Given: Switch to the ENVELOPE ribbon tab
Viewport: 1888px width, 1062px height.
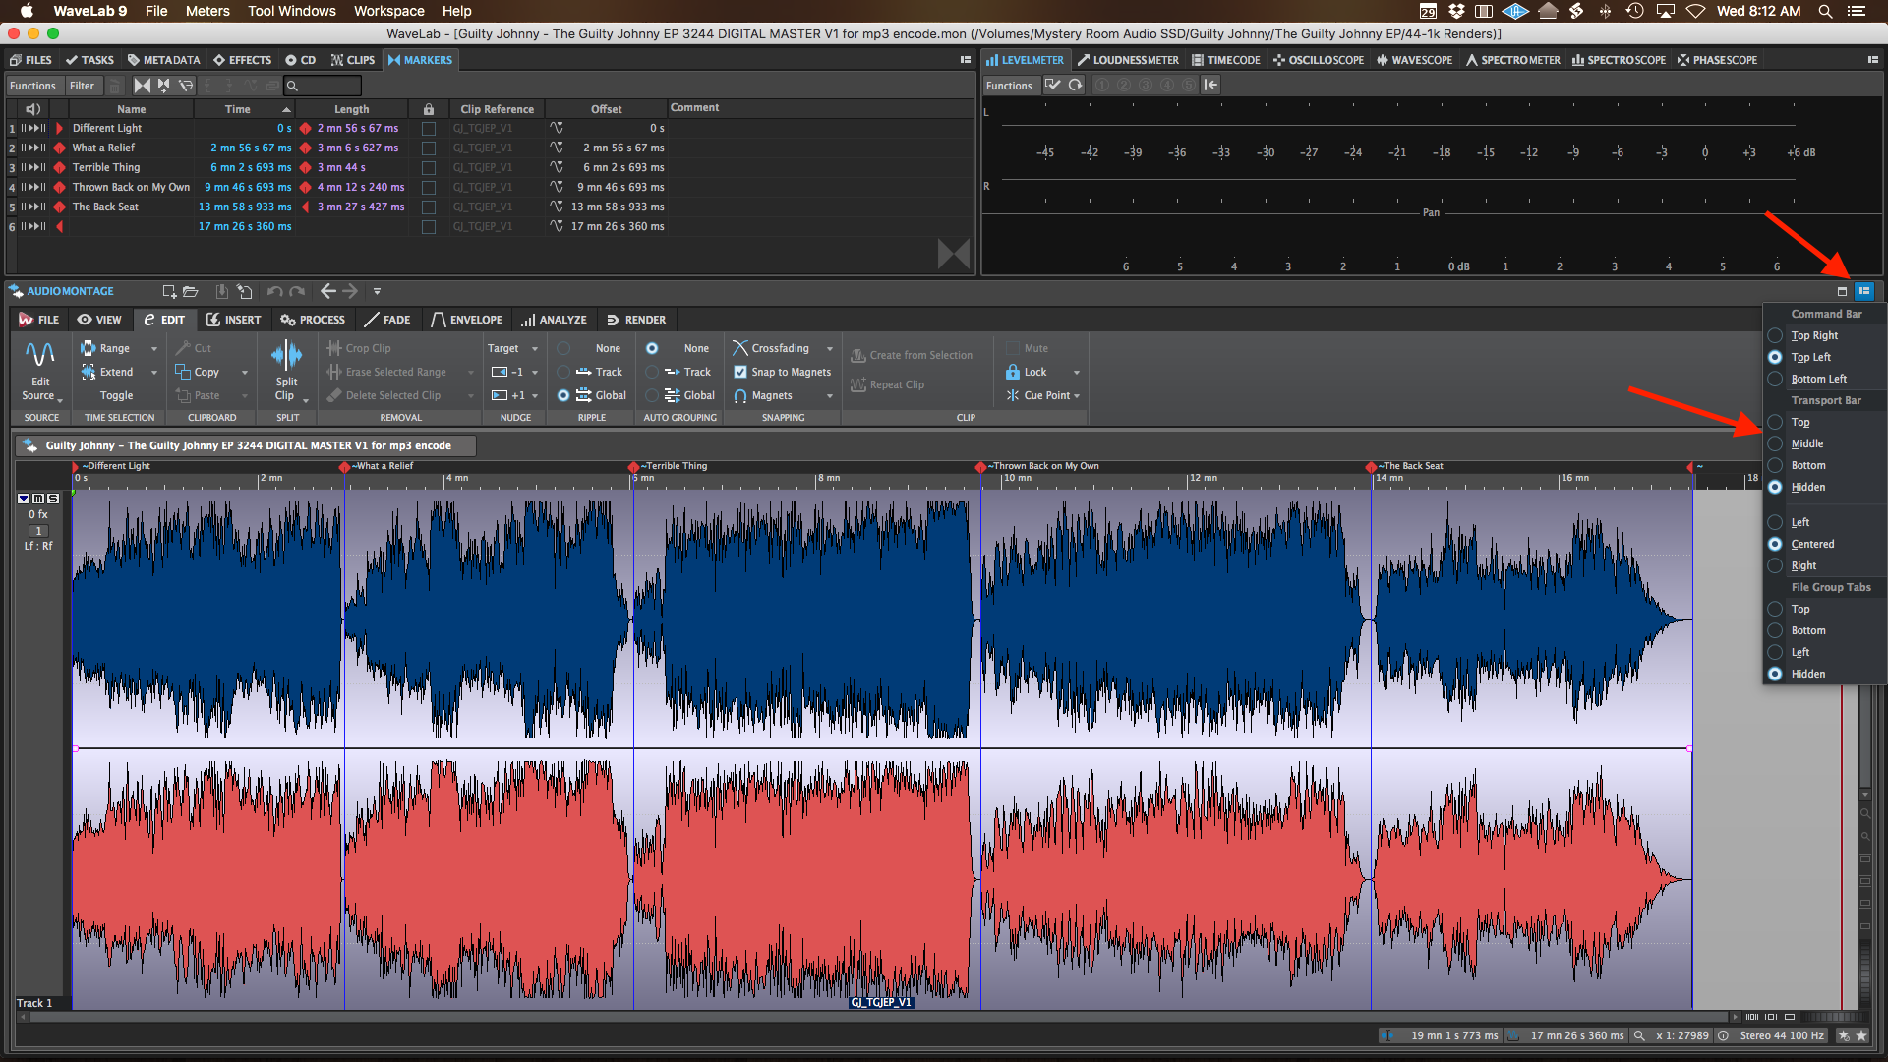Looking at the screenshot, I should [x=467, y=320].
